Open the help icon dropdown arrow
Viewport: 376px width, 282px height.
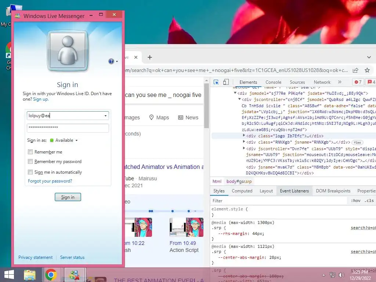click(117, 62)
